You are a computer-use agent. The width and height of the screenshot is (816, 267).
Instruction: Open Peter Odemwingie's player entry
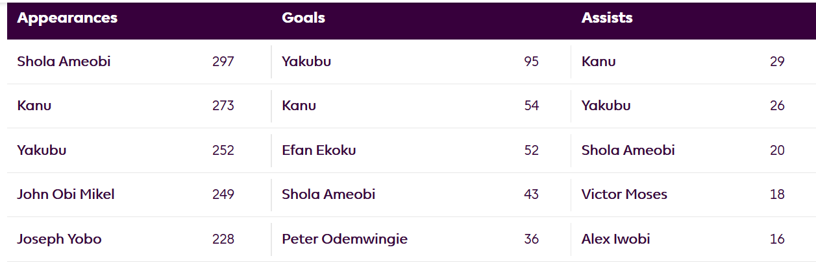[x=345, y=239]
